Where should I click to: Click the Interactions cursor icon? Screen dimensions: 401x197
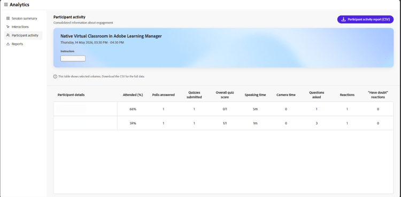8,27
